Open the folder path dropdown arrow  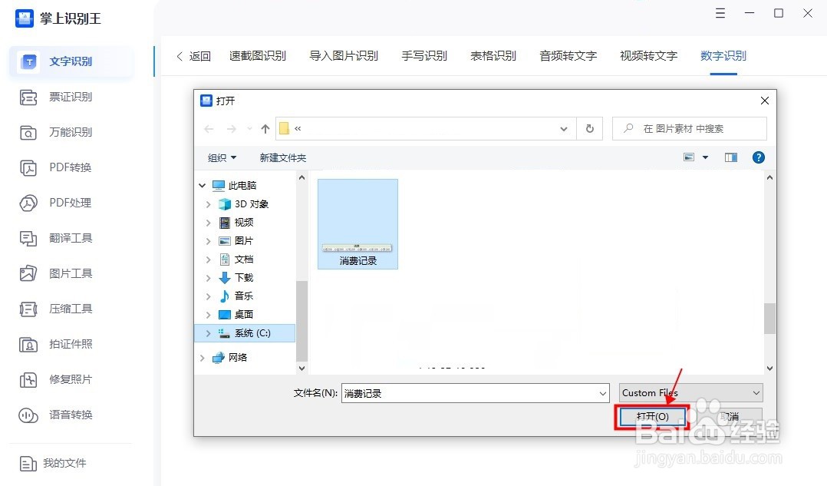(564, 128)
